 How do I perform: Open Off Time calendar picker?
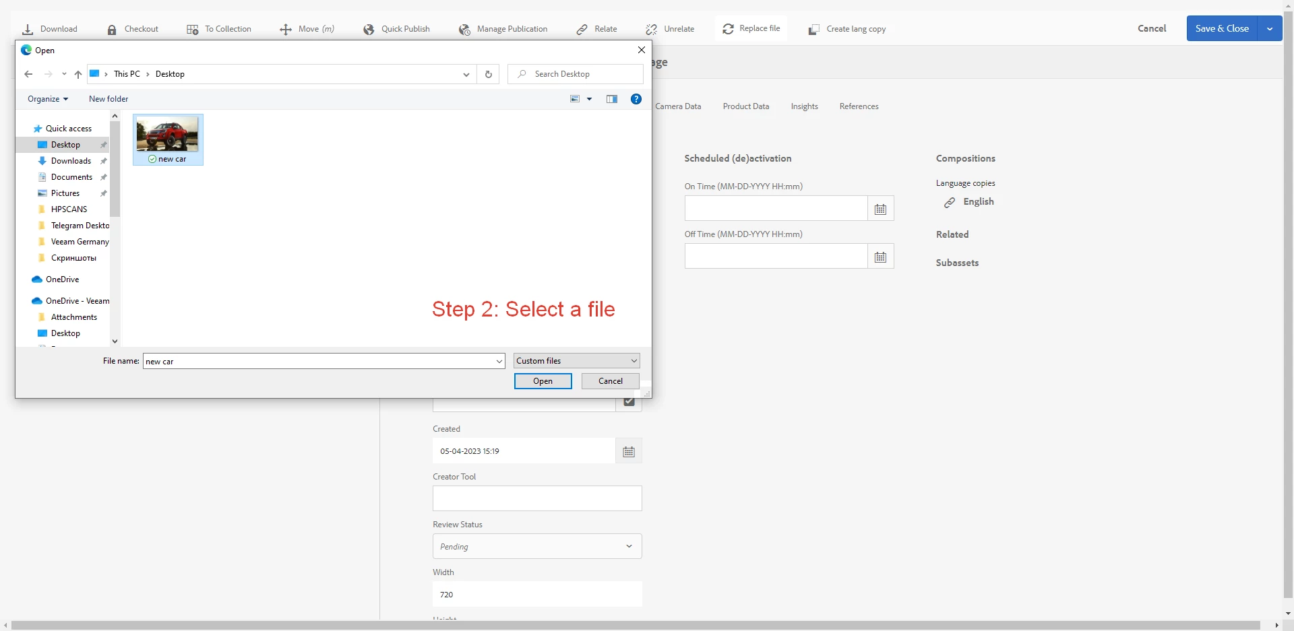point(880,257)
